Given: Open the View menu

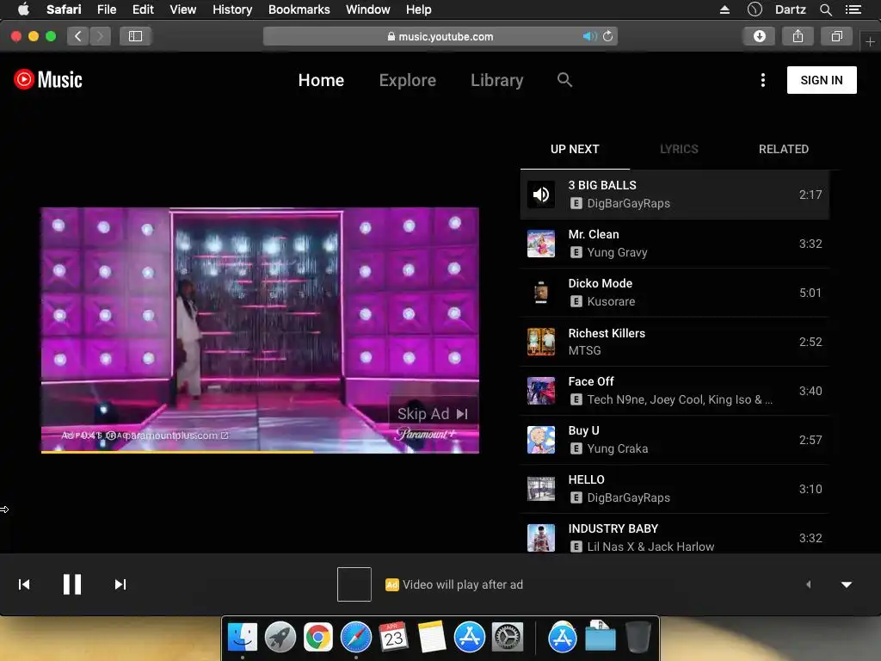Looking at the screenshot, I should click(183, 9).
